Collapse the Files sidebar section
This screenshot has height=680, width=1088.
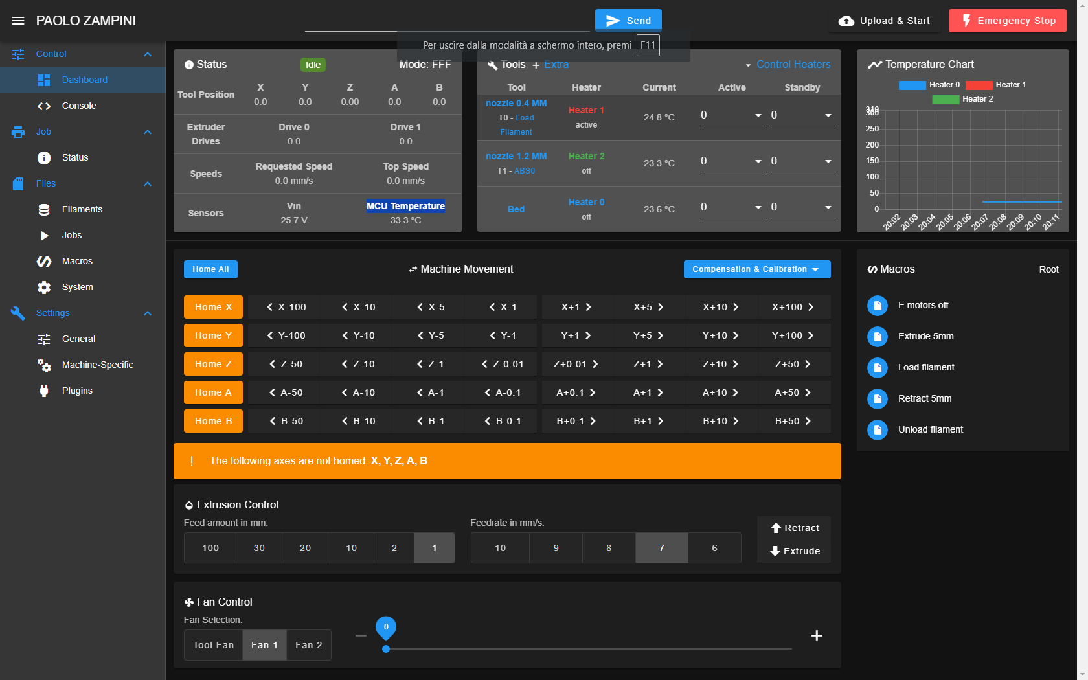pyautogui.click(x=148, y=184)
